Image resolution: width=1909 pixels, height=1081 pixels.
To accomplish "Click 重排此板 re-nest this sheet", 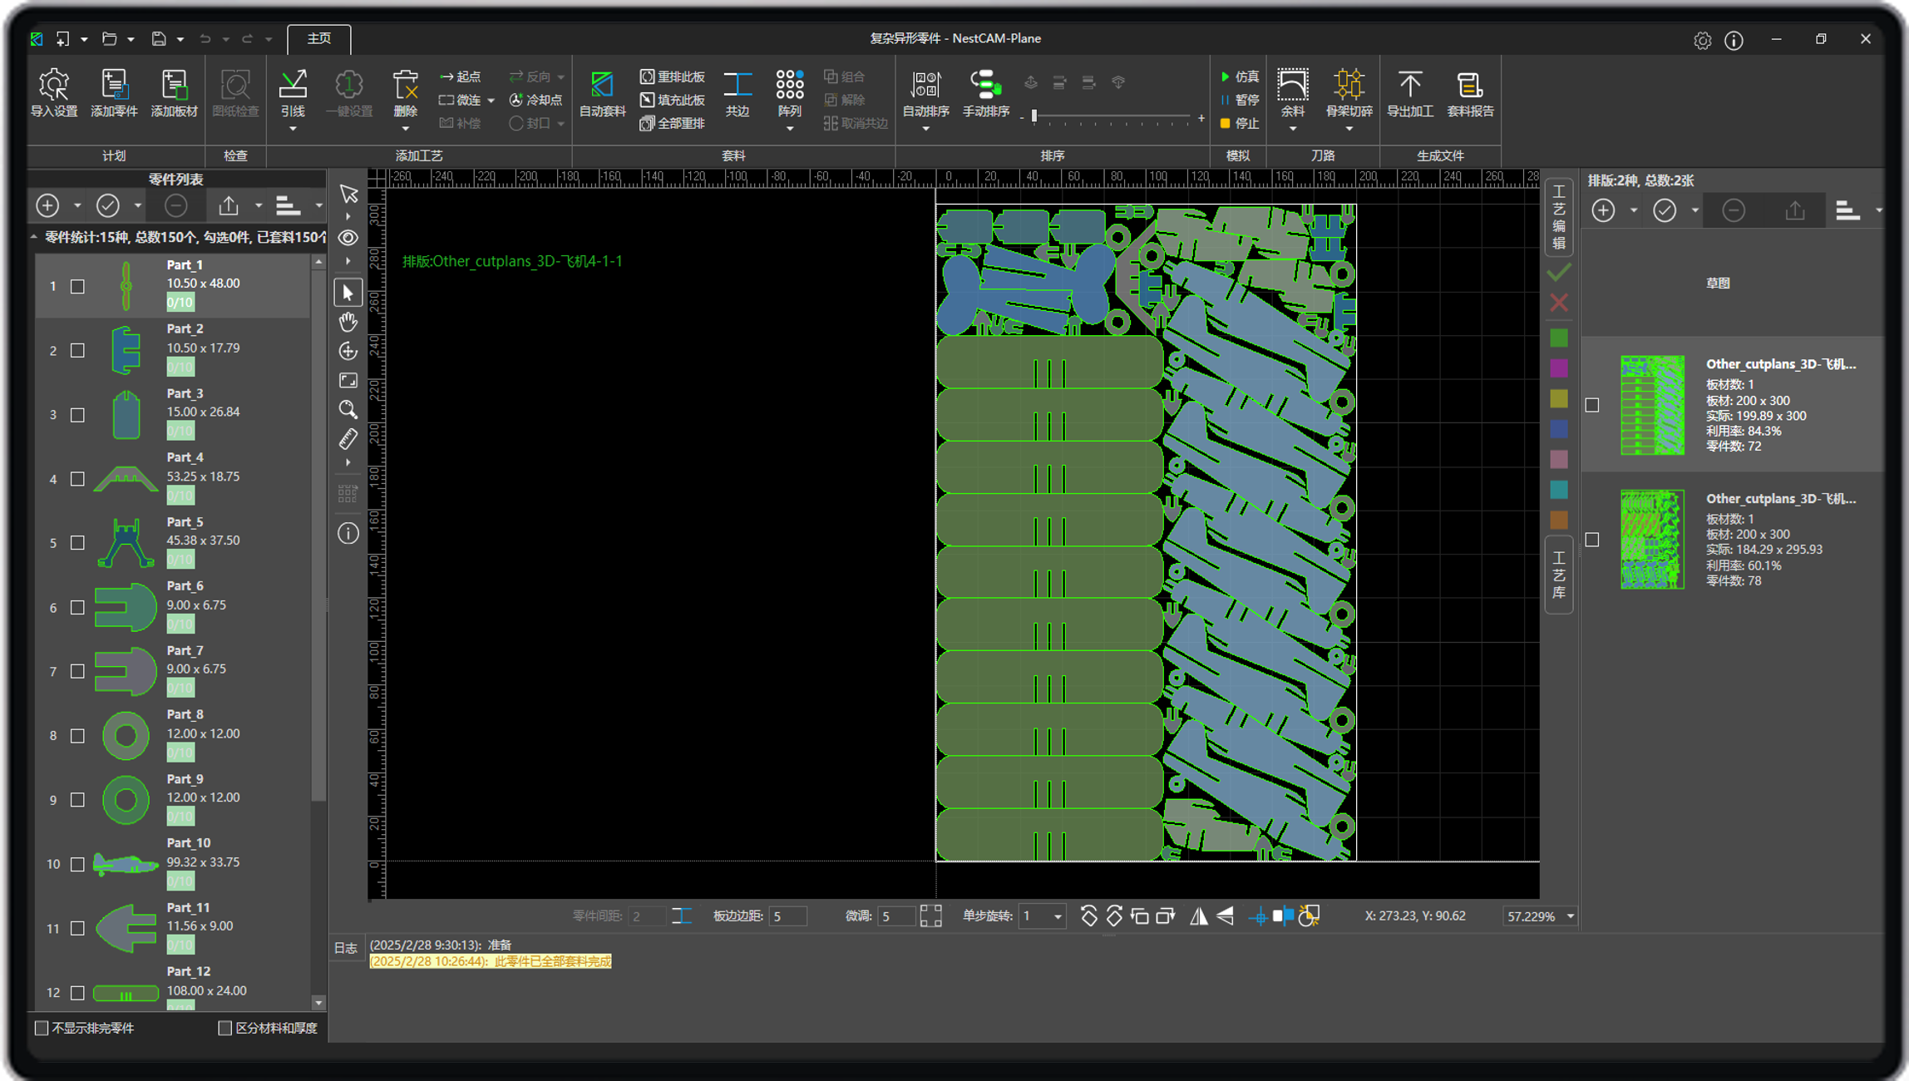I will point(672,77).
